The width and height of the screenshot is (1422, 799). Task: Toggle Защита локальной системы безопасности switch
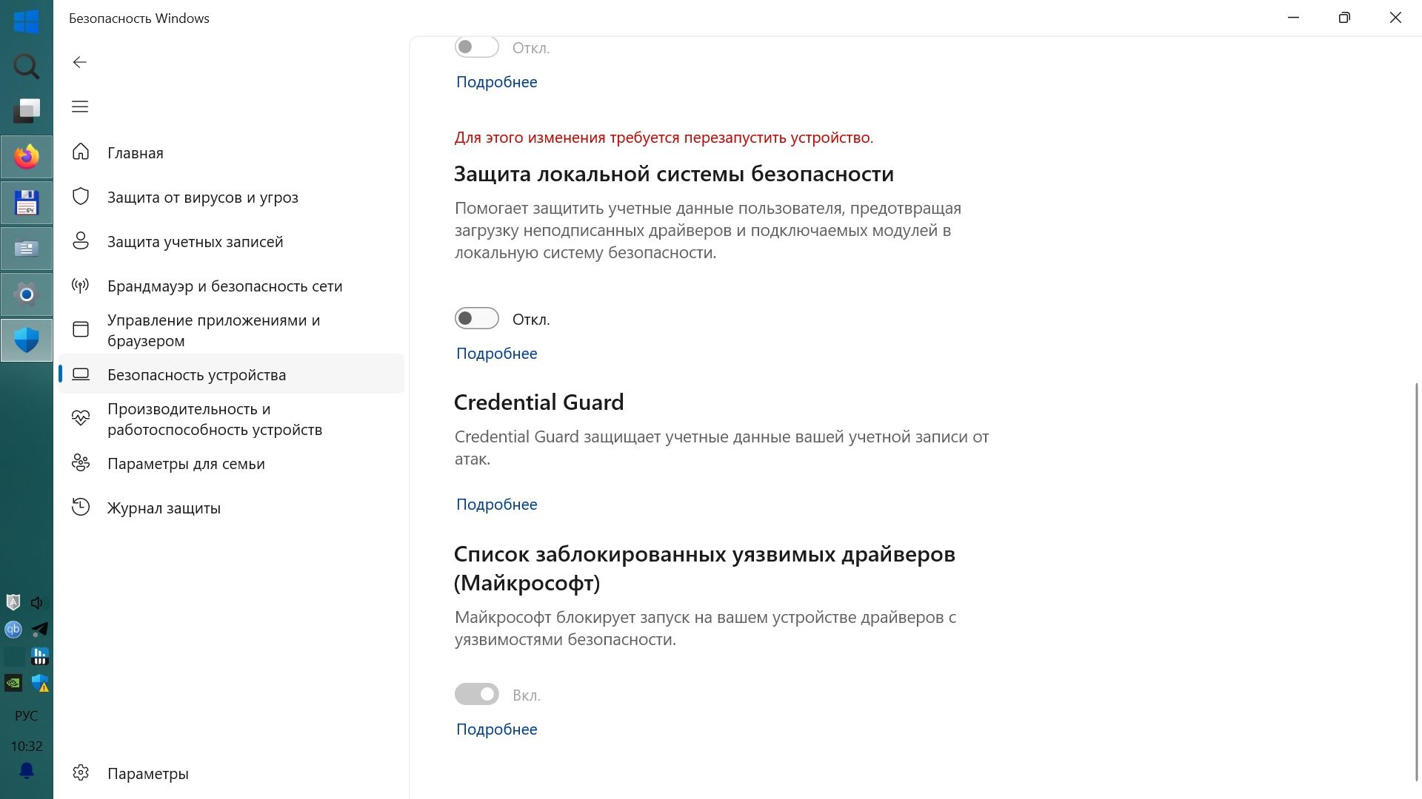pos(476,319)
